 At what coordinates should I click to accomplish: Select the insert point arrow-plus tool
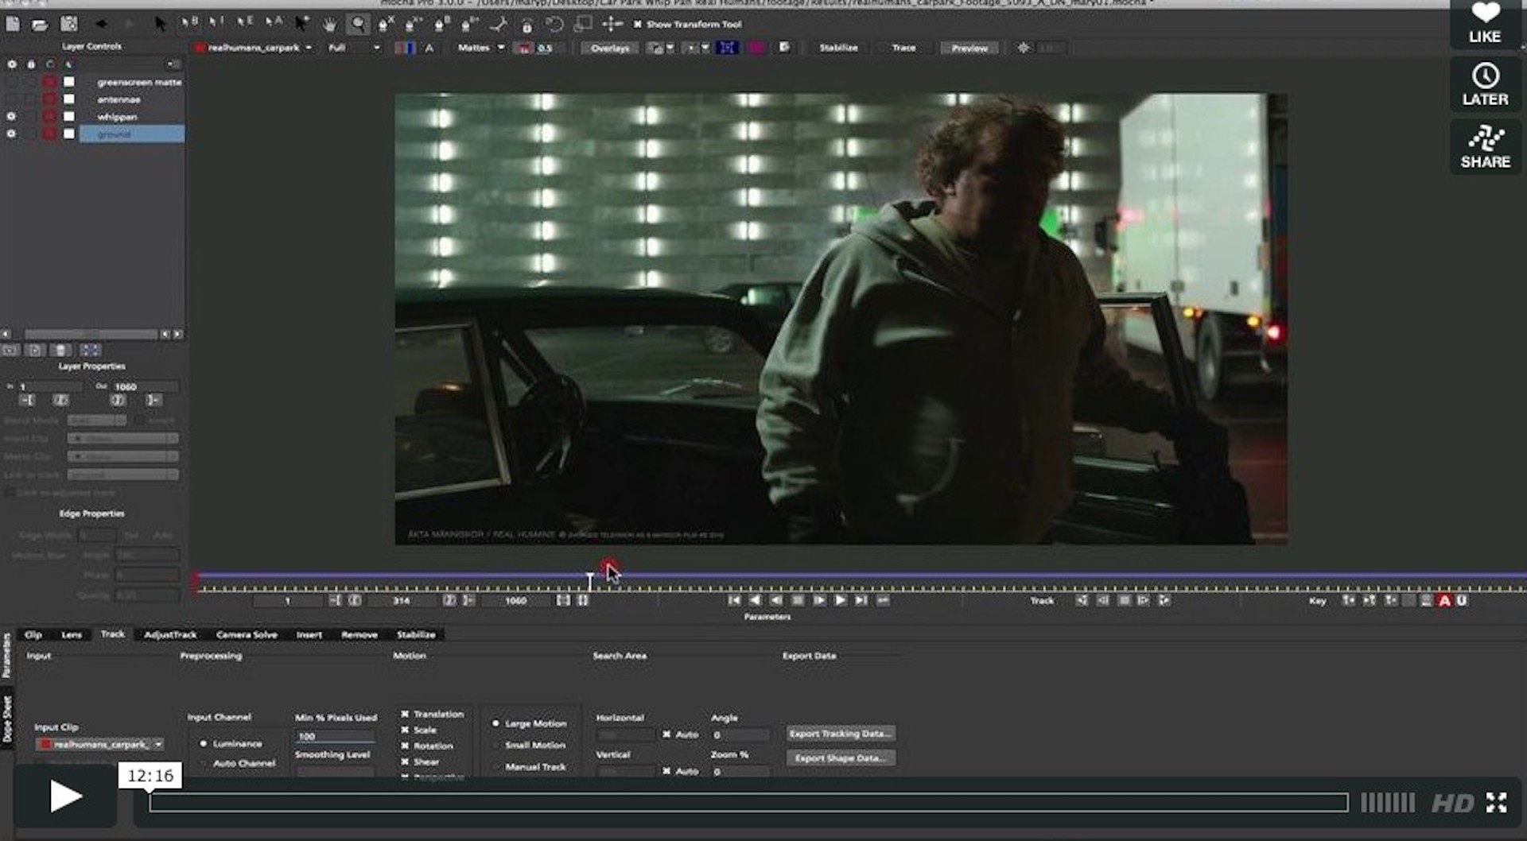(x=302, y=25)
